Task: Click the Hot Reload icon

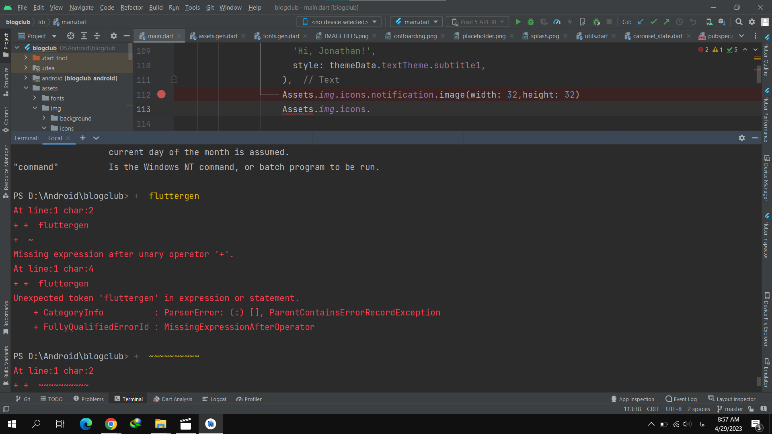Action: coord(570,21)
